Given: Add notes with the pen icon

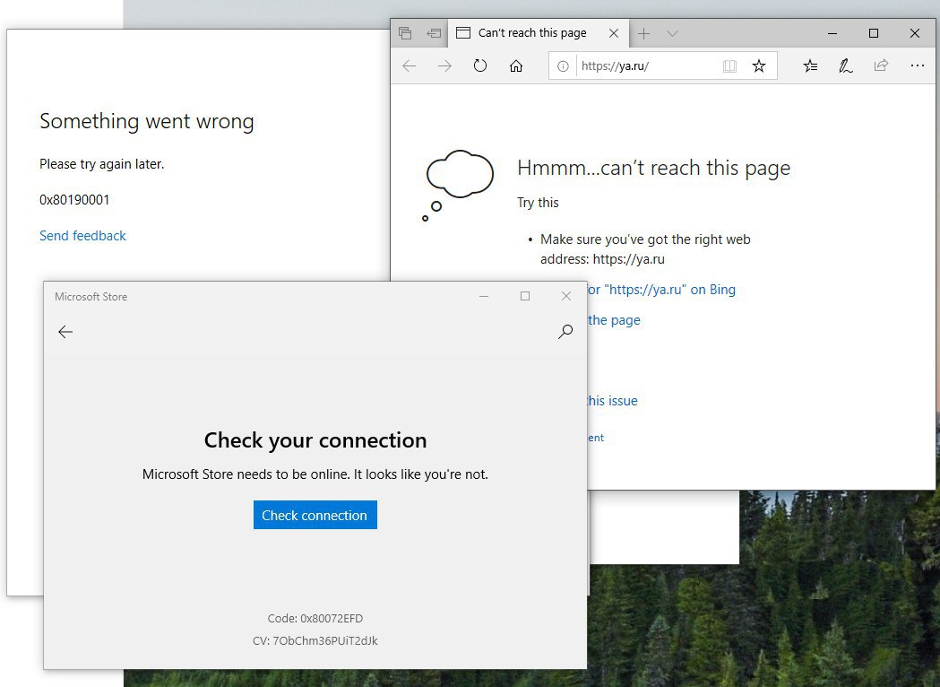Looking at the screenshot, I should [846, 66].
